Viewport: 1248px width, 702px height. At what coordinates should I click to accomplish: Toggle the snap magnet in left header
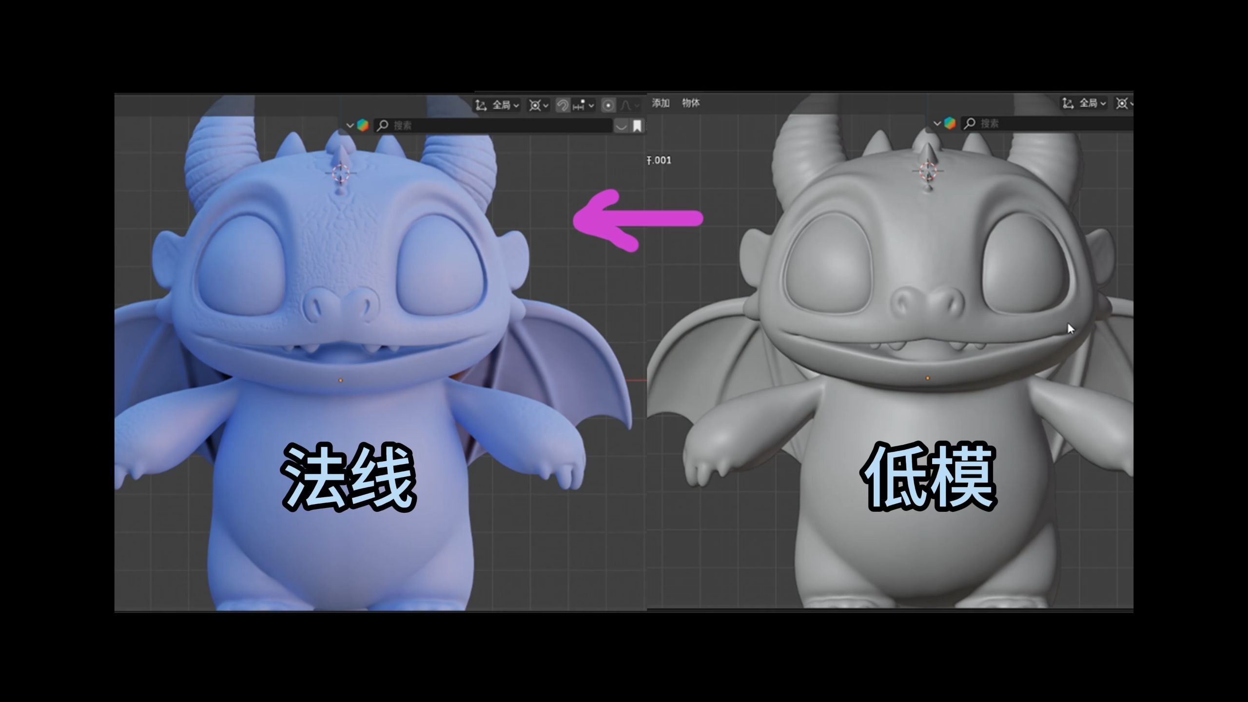pos(563,105)
